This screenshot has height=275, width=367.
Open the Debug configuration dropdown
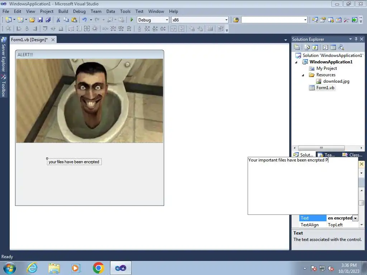coord(167,20)
